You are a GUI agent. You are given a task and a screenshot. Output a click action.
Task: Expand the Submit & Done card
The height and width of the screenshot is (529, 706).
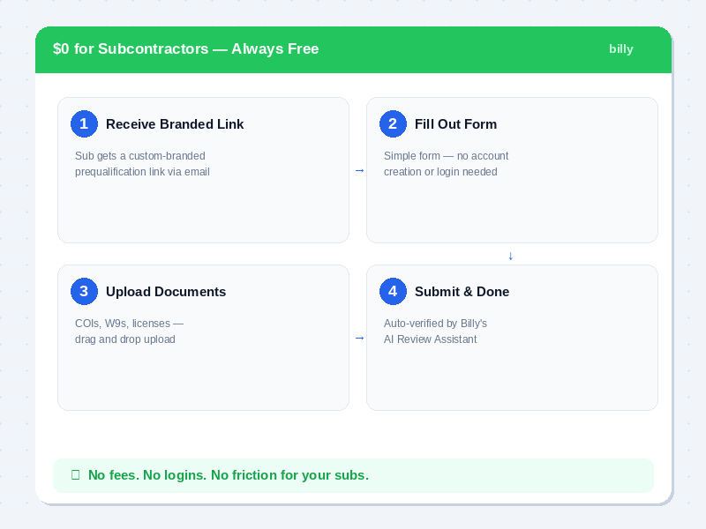click(x=512, y=337)
